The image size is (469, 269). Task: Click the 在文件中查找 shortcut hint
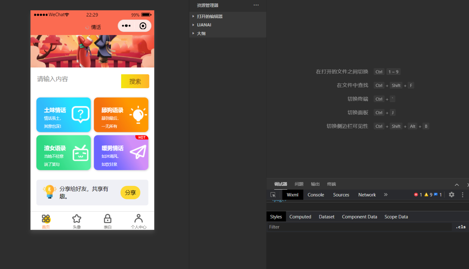tap(352, 85)
